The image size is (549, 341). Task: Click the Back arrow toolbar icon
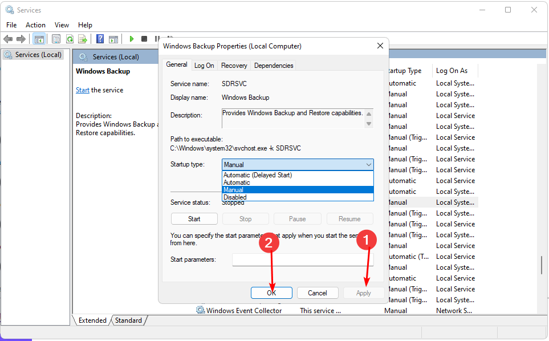[x=8, y=39]
